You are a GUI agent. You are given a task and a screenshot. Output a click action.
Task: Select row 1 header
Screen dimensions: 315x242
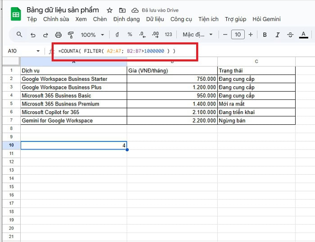click(x=11, y=70)
